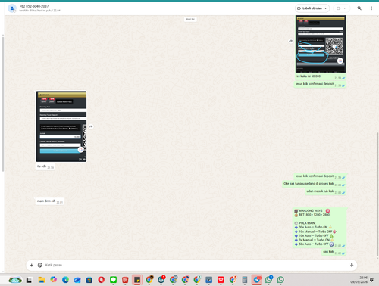Image resolution: width=379 pixels, height=286 pixels.
Task: Open the emoji and sticker picker
Action: click(x=40, y=265)
